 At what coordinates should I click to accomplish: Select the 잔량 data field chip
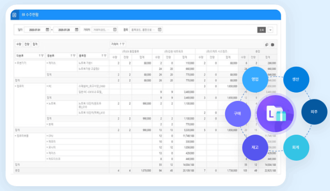pos(27,44)
